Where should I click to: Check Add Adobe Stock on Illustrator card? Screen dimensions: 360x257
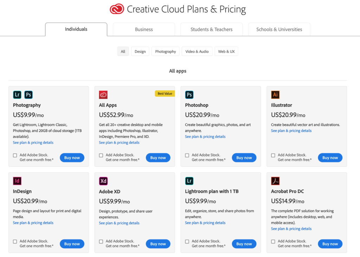273,155
